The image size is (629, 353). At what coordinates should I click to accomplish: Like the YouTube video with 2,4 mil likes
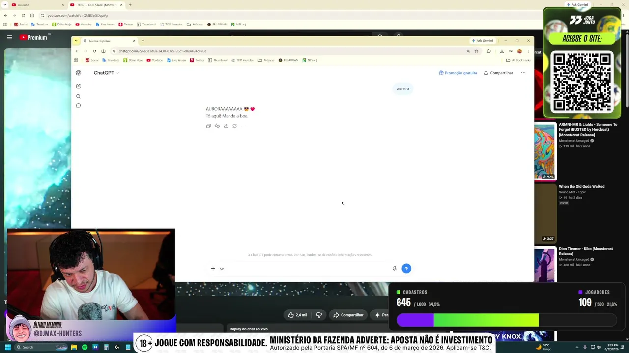[x=298, y=315]
